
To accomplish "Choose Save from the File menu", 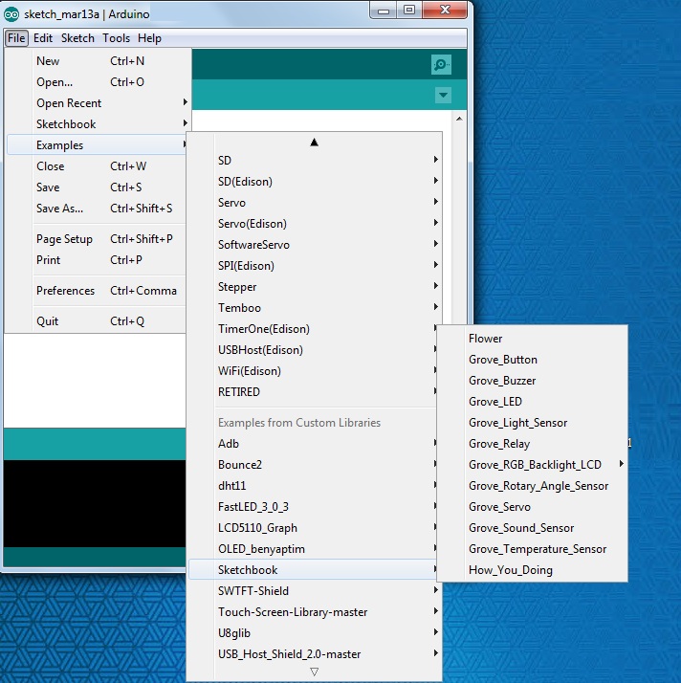I will (x=97, y=187).
